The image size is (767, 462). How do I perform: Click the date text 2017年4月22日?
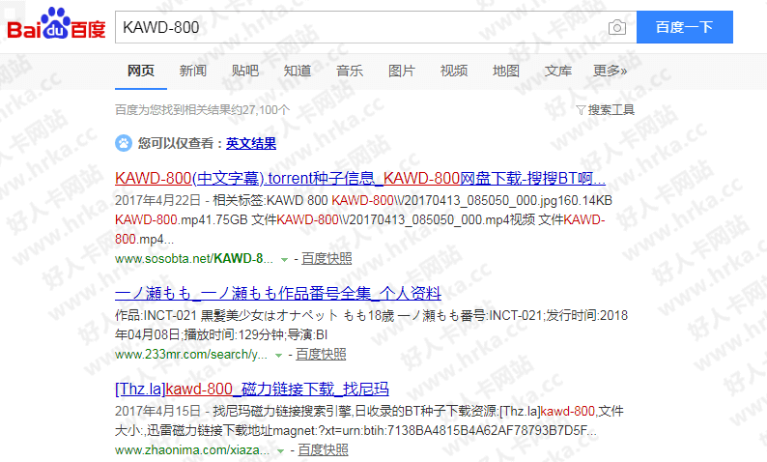point(158,200)
